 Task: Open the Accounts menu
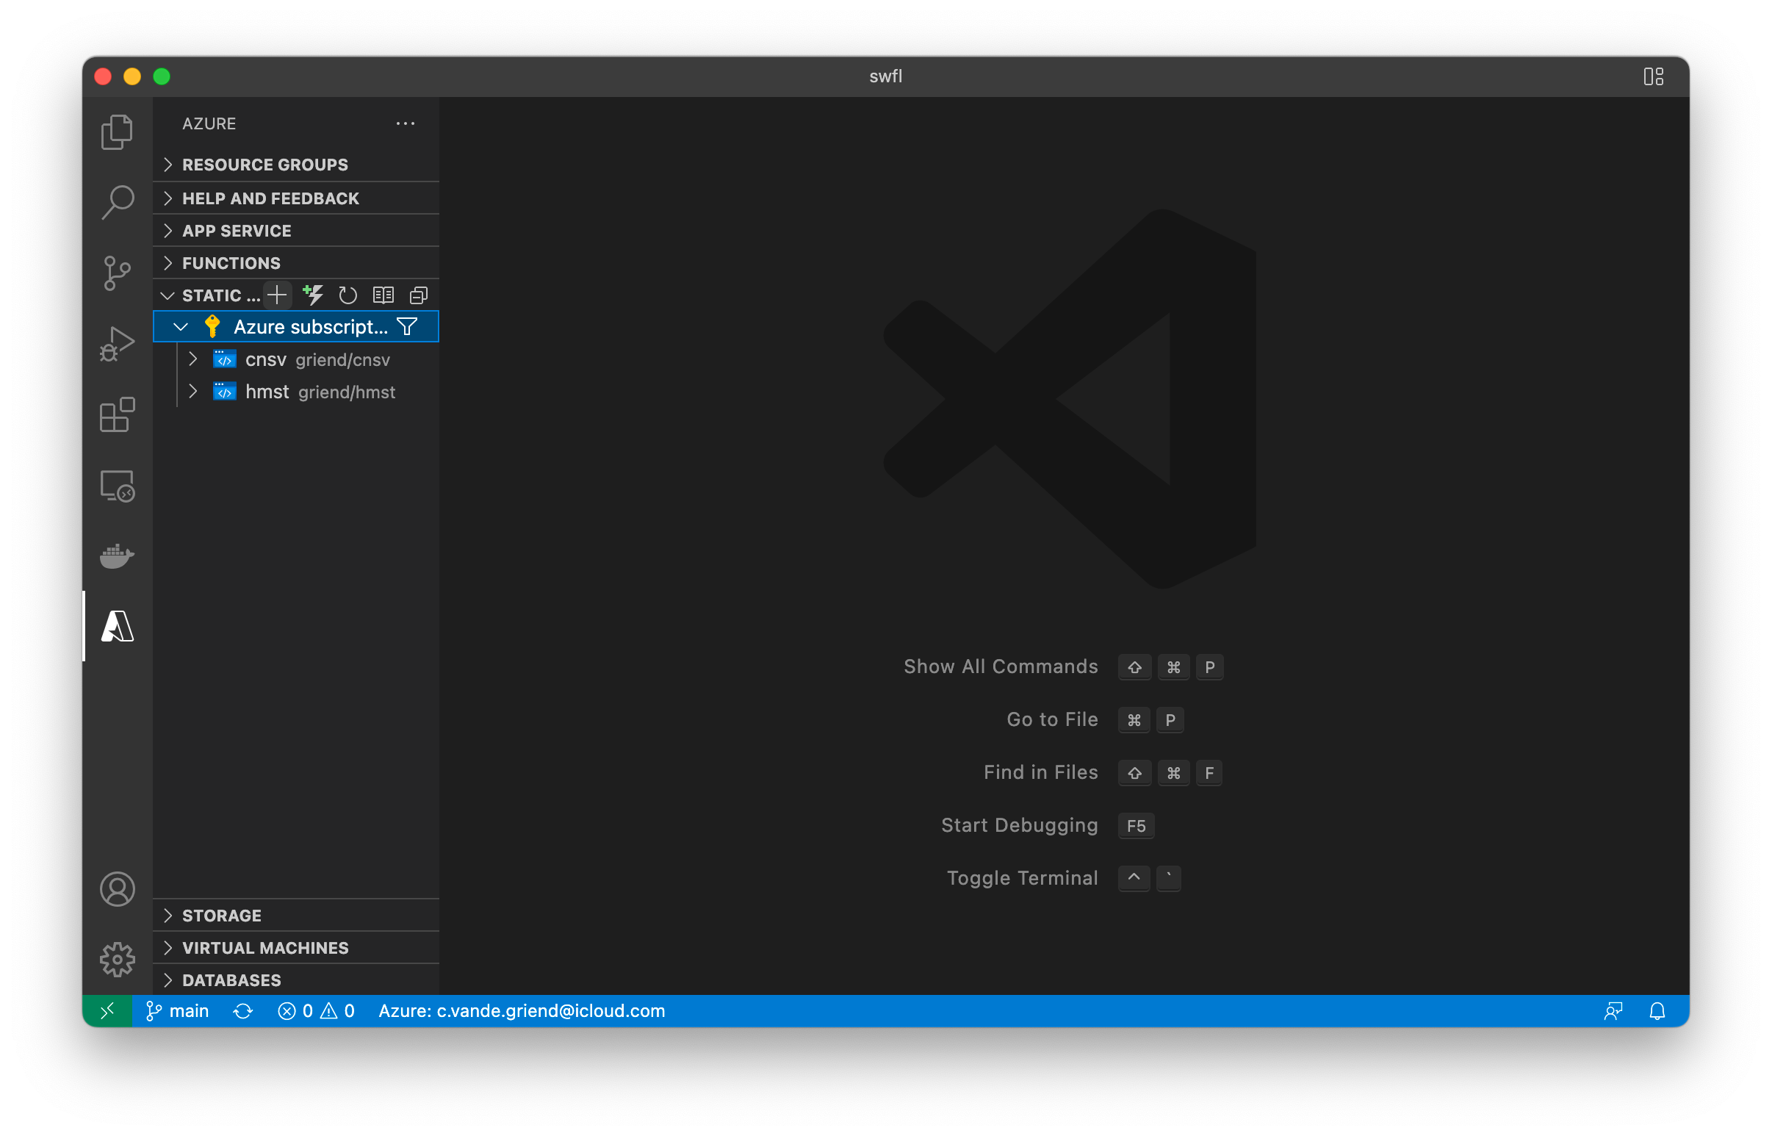(117, 889)
